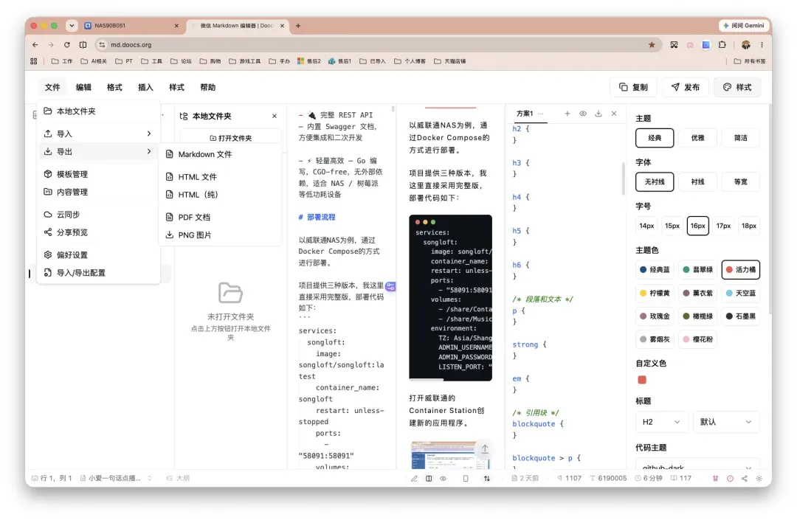797x520 pixels.
Task: Click 问问 Gemini button
Action: click(744, 25)
